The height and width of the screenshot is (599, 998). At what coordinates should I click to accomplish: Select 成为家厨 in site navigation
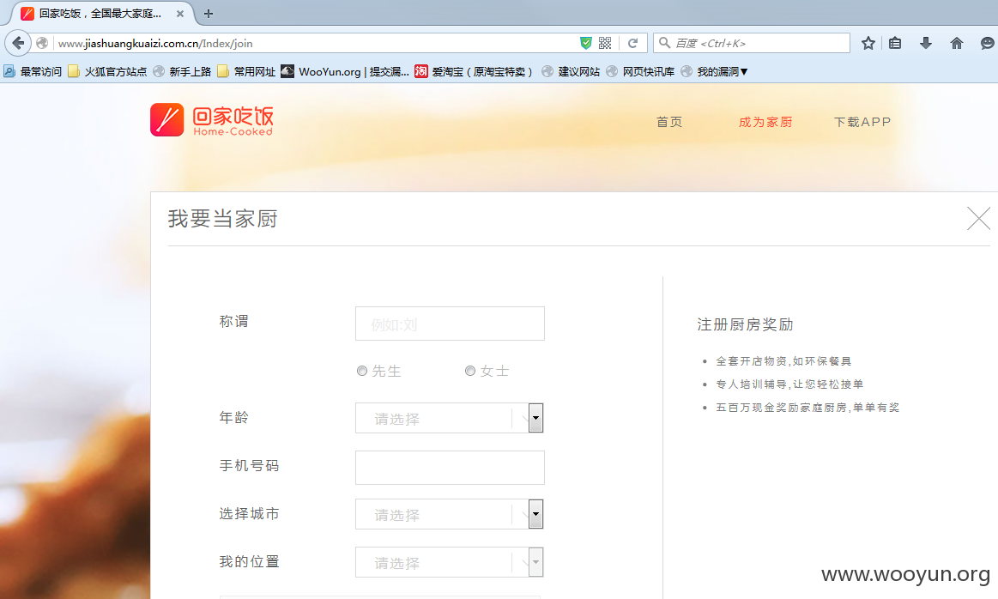(x=765, y=122)
